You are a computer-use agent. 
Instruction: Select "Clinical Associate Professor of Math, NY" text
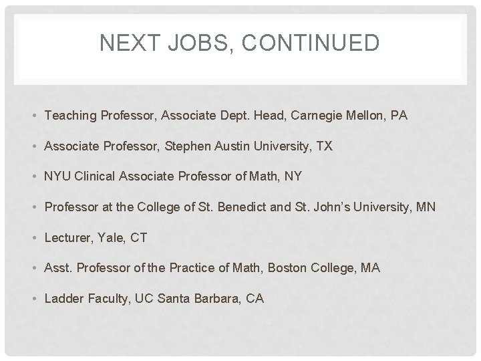click(188, 177)
